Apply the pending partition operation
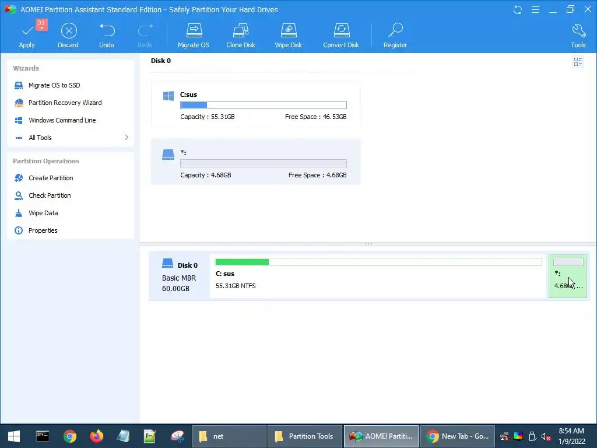Screen dimensions: 597x448 (x=27, y=36)
